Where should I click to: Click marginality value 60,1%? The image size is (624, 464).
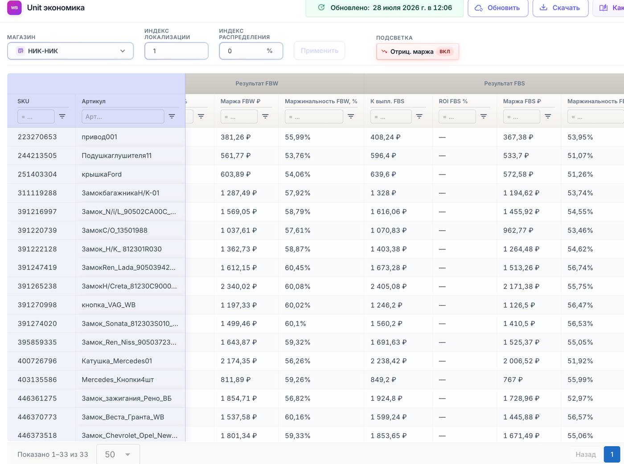(x=296, y=324)
